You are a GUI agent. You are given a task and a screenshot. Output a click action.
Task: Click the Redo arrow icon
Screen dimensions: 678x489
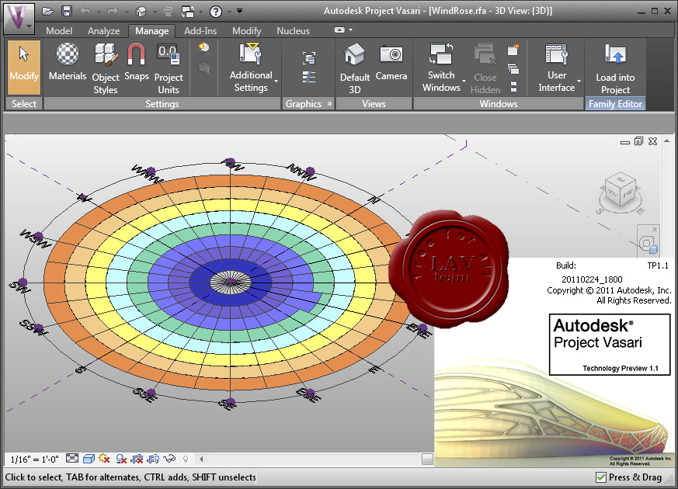113,11
